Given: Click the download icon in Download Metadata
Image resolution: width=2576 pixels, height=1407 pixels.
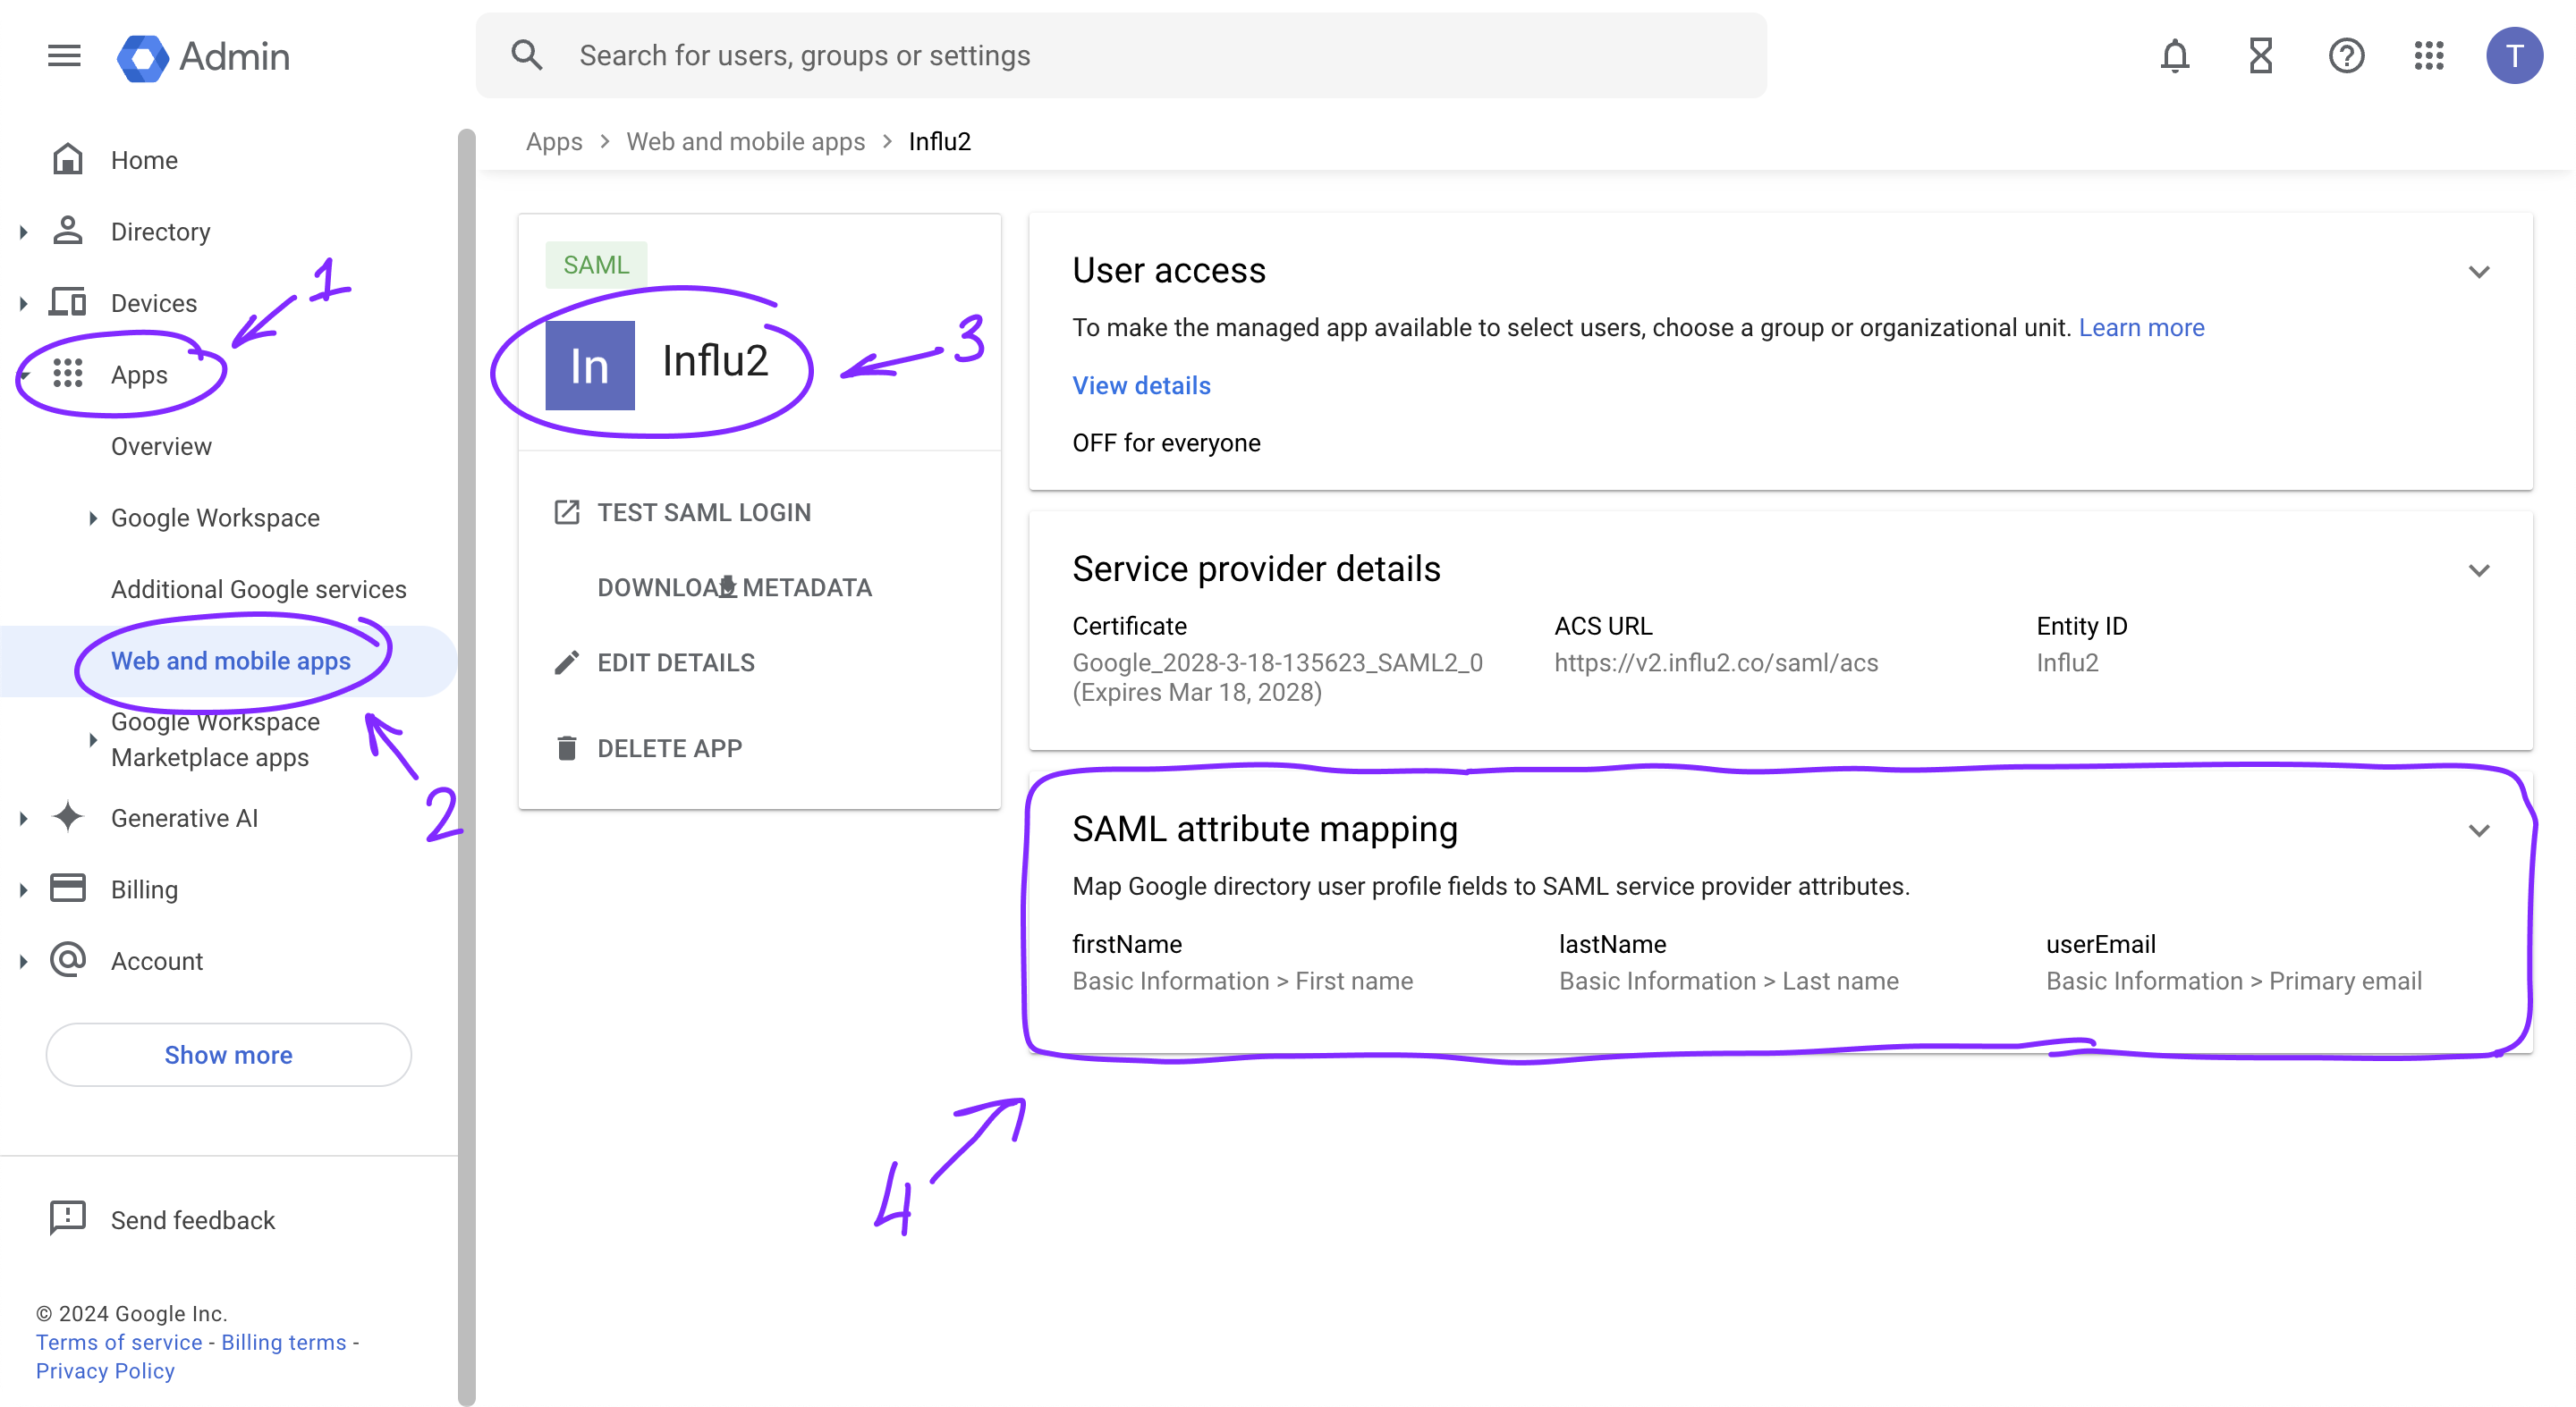Looking at the screenshot, I should coord(728,586).
